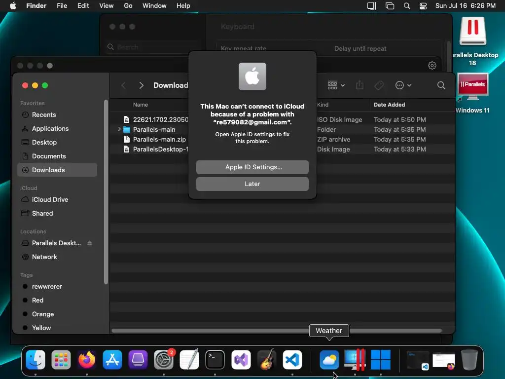Expand the Parallels-main folder disclosure arrow

[x=119, y=129]
